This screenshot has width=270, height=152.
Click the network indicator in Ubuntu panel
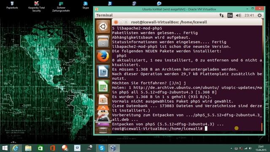tap(221, 15)
